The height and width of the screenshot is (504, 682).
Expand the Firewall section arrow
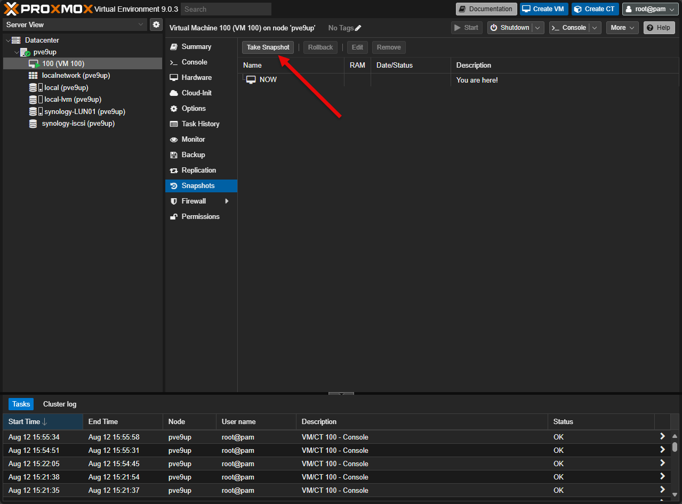click(x=226, y=201)
